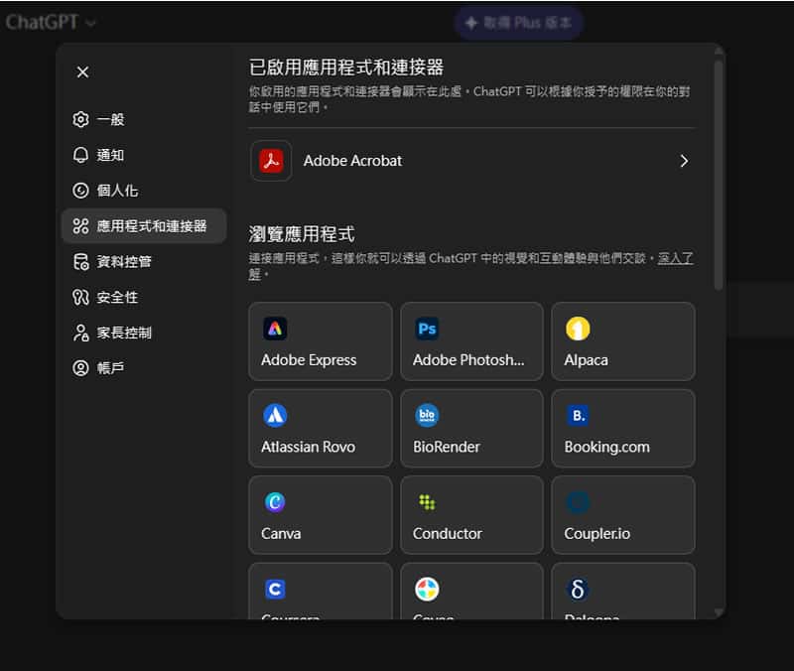Click the Adobe Acrobat logo icon

coord(271,160)
